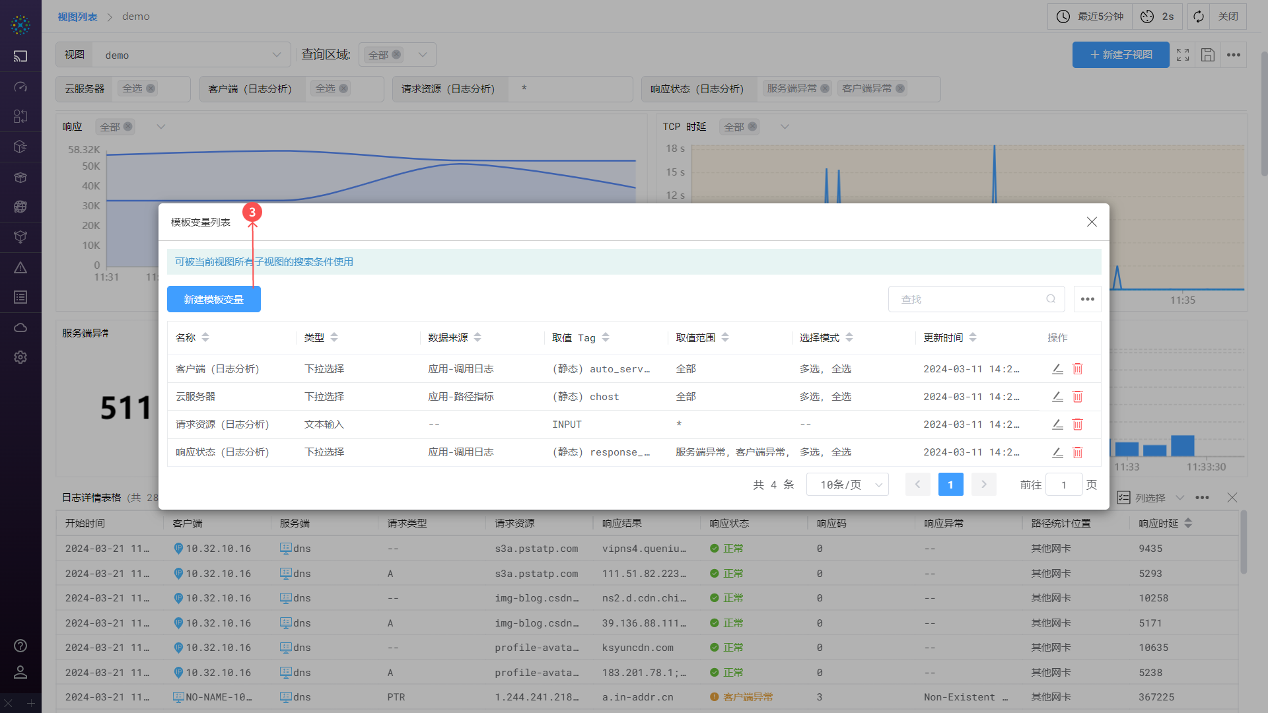Toggle fullscreen mode icon

click(x=1183, y=55)
